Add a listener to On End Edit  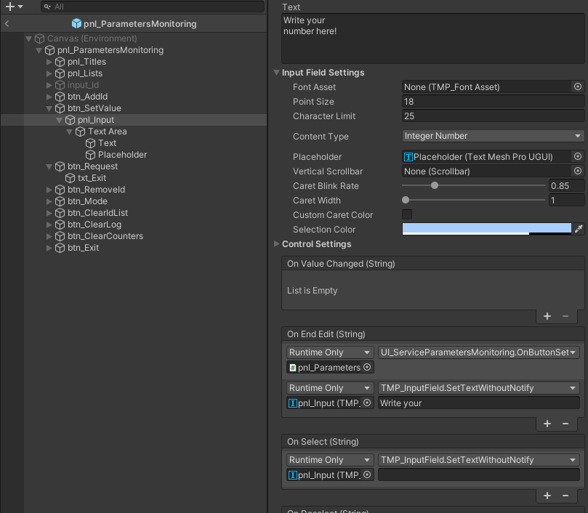pos(547,424)
